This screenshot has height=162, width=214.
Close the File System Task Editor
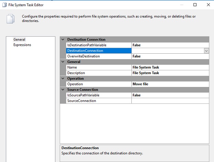[208, 5]
